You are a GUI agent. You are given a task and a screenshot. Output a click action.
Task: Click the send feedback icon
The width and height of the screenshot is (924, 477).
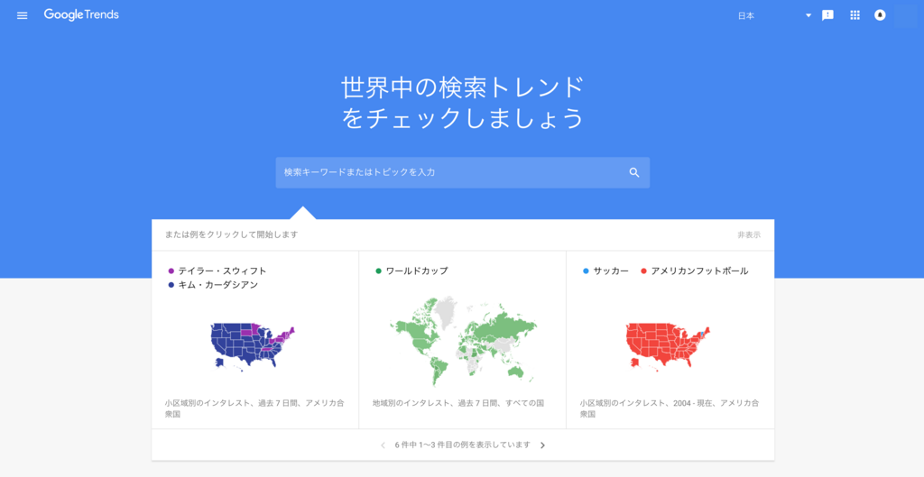click(x=828, y=15)
